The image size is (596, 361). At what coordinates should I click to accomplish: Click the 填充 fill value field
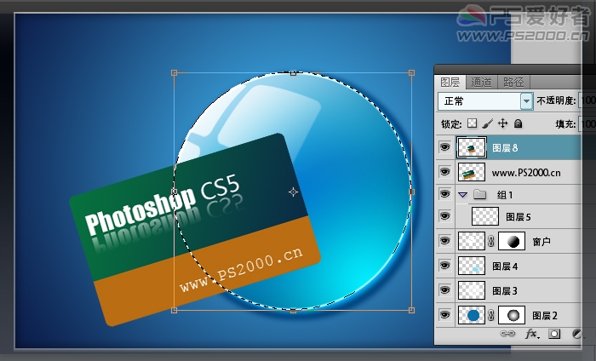point(587,123)
